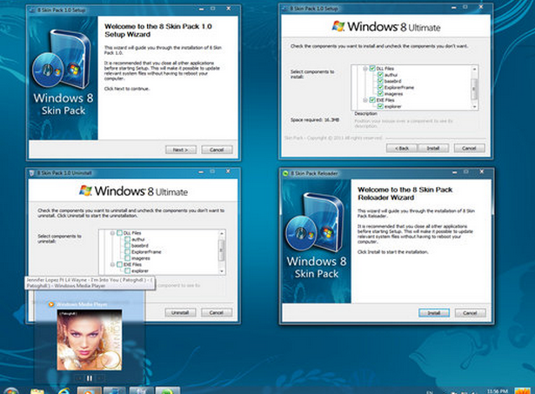The width and height of the screenshot is (535, 394).
Task: Check authui in the Uninstall components tree
Action: [127, 239]
